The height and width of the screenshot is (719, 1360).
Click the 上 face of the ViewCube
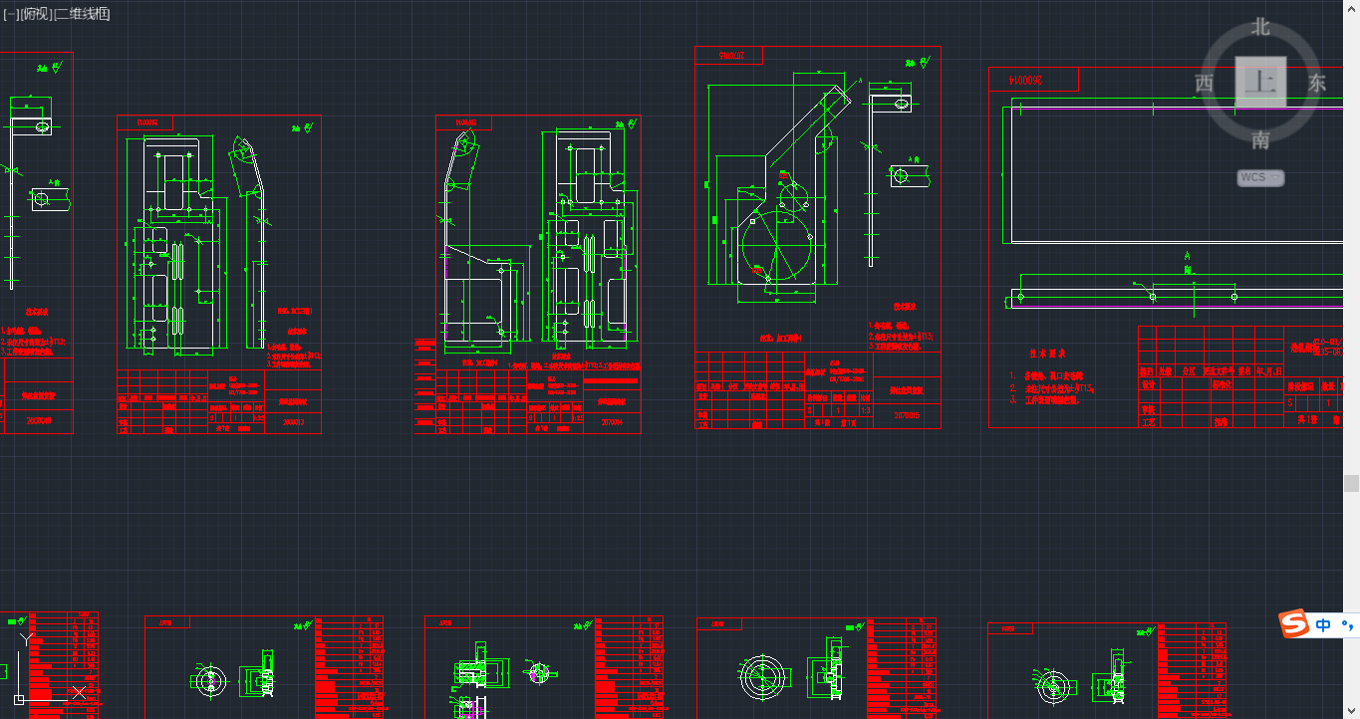[x=1260, y=82]
